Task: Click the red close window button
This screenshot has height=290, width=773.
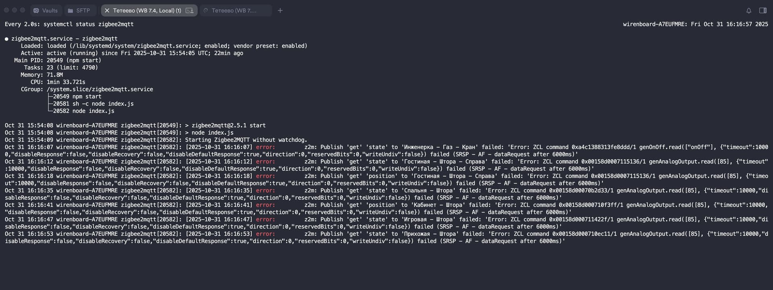Action: (6, 10)
